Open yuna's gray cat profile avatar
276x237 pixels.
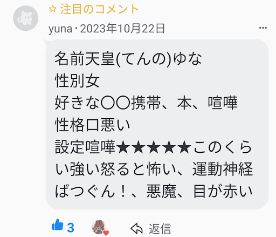[26, 18]
